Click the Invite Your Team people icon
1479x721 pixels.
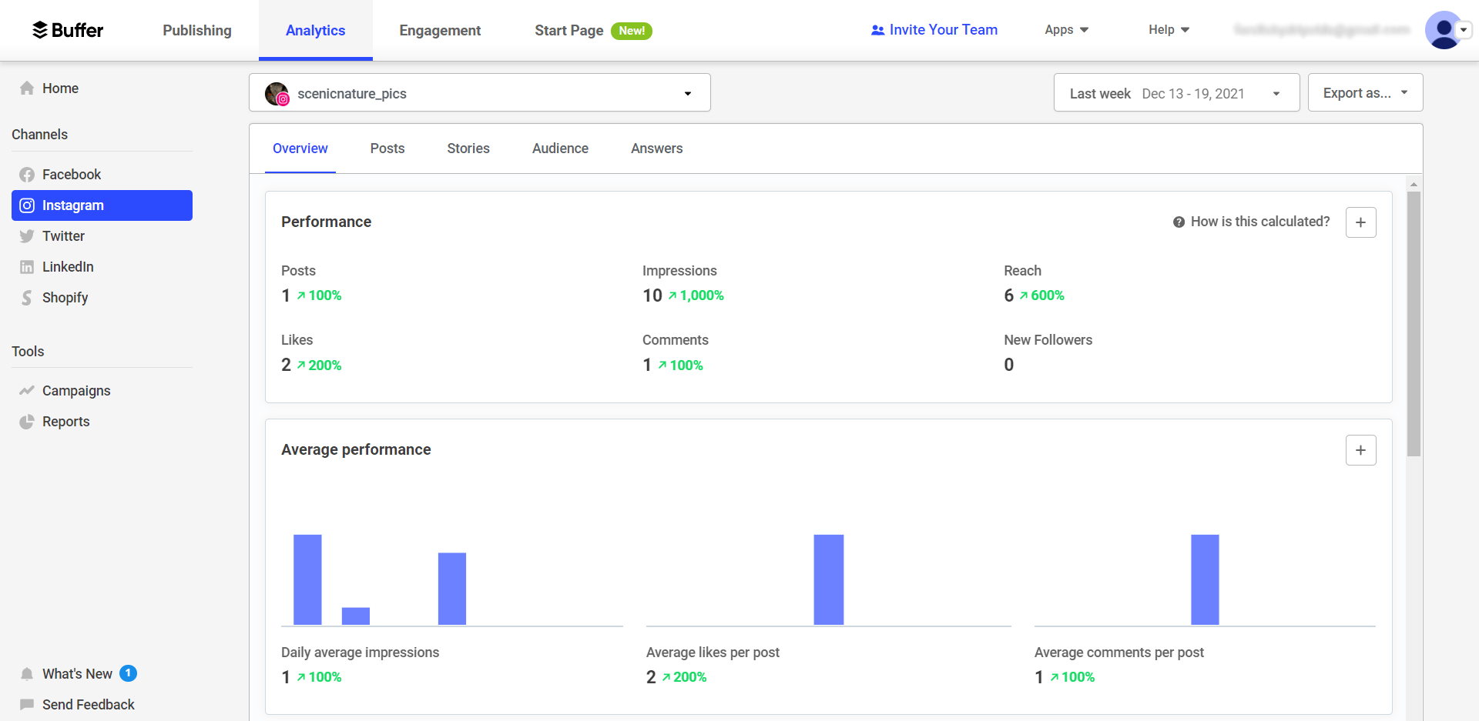877,30
